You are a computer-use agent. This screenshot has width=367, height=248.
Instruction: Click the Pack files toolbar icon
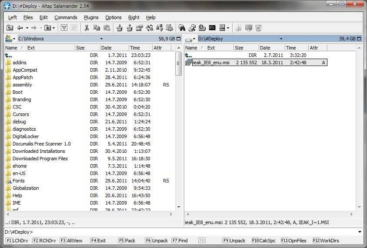pyautogui.click(x=120, y=28)
